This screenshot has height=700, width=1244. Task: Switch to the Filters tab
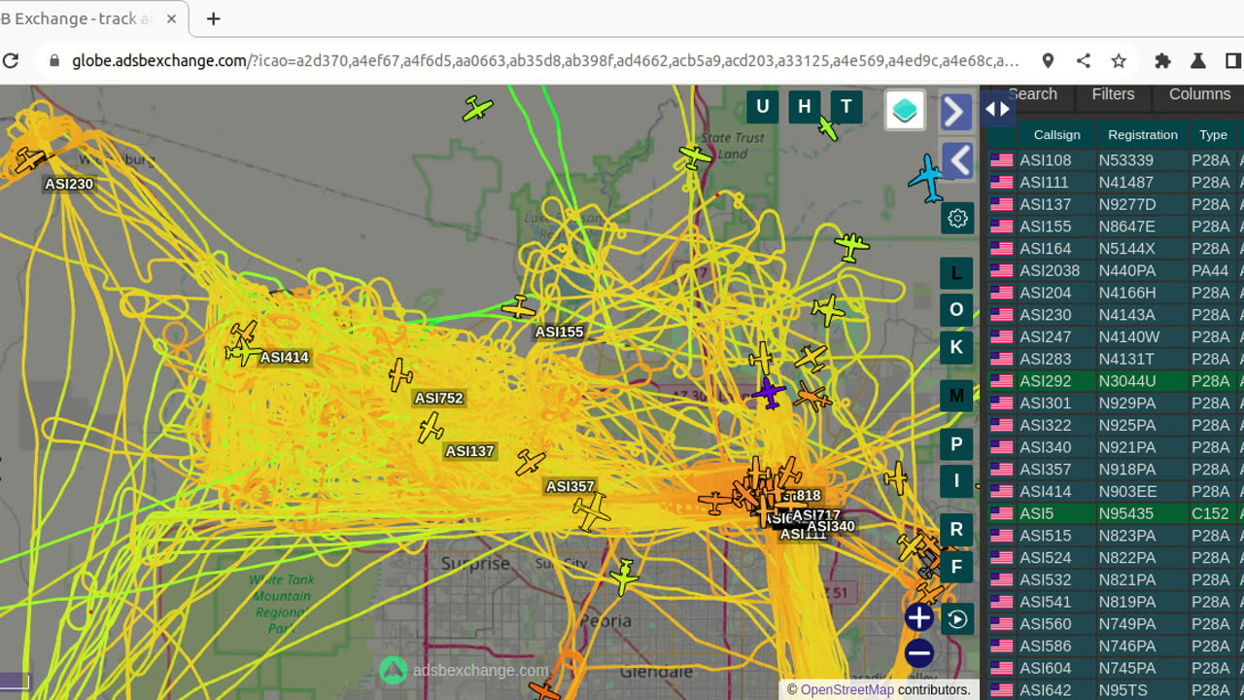(x=1113, y=94)
